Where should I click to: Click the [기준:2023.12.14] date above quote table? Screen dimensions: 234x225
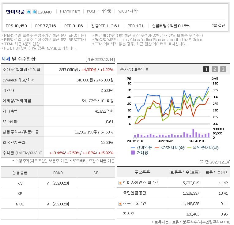(x=100, y=59)
